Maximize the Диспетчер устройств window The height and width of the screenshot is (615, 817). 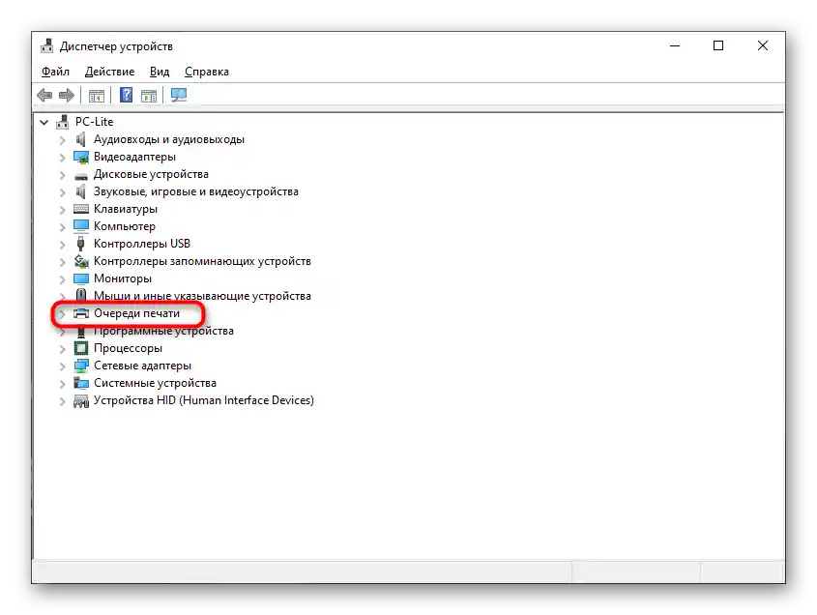pos(718,45)
